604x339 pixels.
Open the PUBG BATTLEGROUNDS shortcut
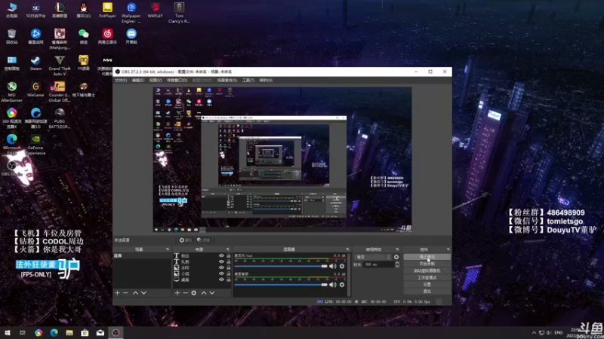tap(60, 118)
